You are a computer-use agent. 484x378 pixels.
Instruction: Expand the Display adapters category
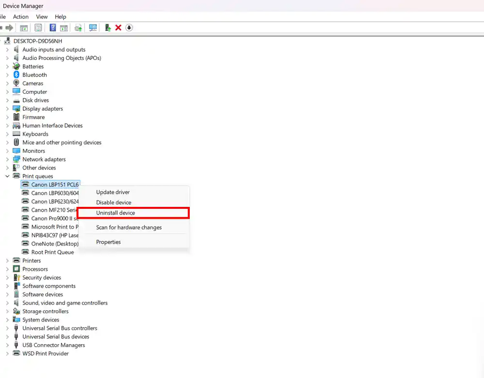pos(7,109)
